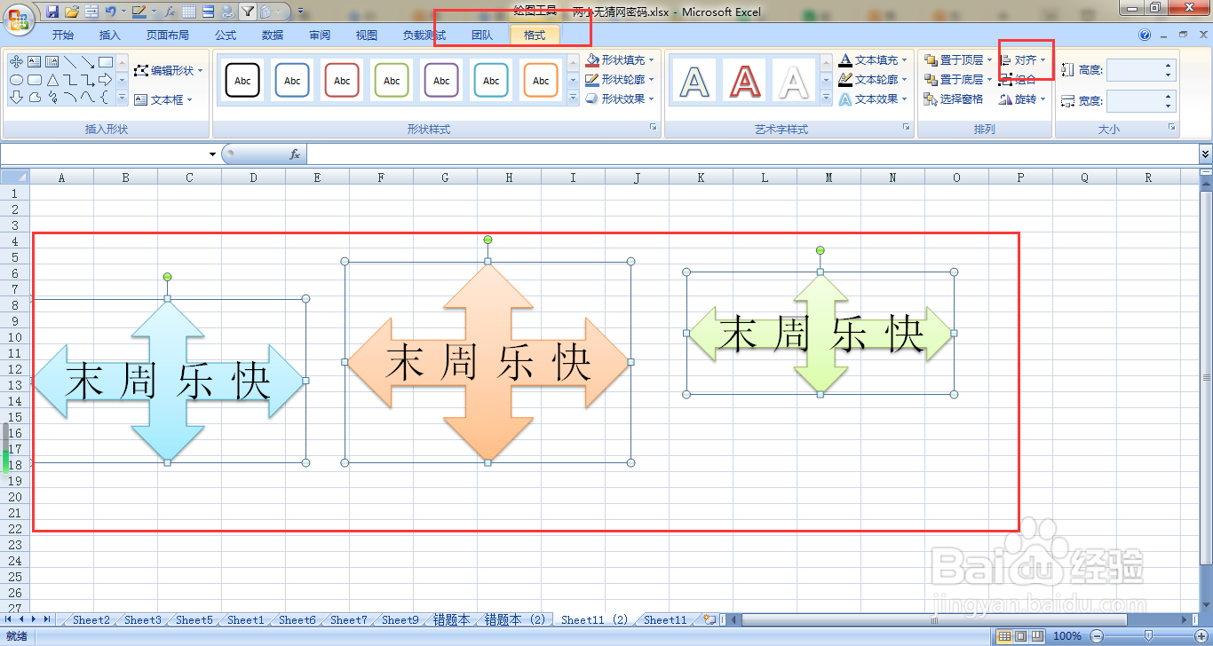Expand the WordArt styles gallery with More arrow
The width and height of the screenshot is (1213, 646).
(x=826, y=98)
